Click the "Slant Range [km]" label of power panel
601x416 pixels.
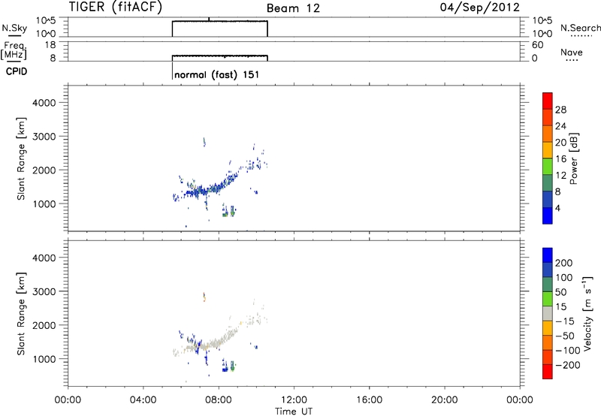pyautogui.click(x=21, y=158)
